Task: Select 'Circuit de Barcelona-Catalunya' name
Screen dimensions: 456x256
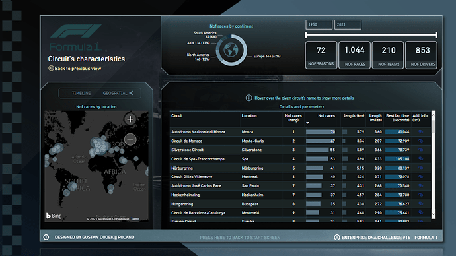Action: pos(198,212)
